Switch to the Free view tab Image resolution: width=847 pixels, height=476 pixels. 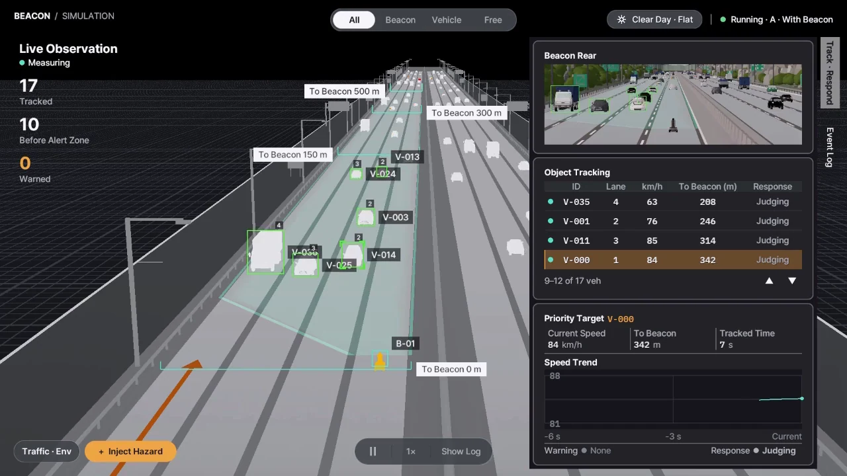pyautogui.click(x=493, y=20)
